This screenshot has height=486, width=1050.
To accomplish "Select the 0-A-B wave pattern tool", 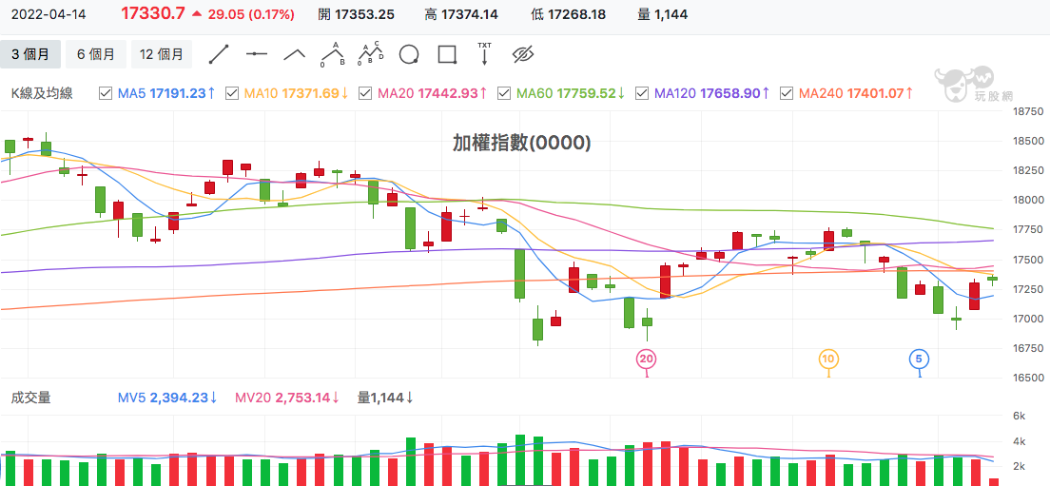I will coord(332,54).
